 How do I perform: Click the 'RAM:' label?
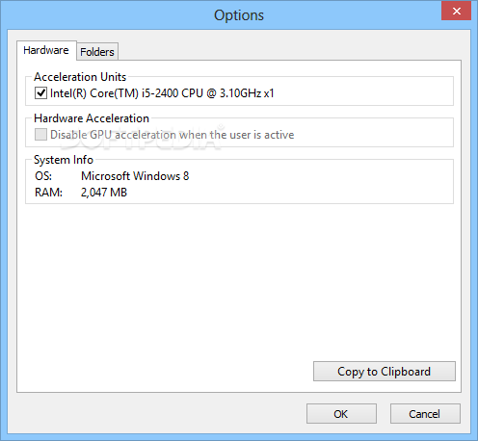pyautogui.click(x=48, y=193)
